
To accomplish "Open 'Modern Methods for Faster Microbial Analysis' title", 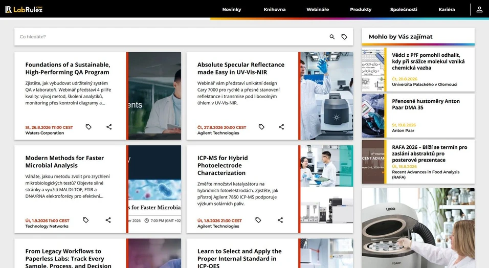I will click(x=64, y=162).
